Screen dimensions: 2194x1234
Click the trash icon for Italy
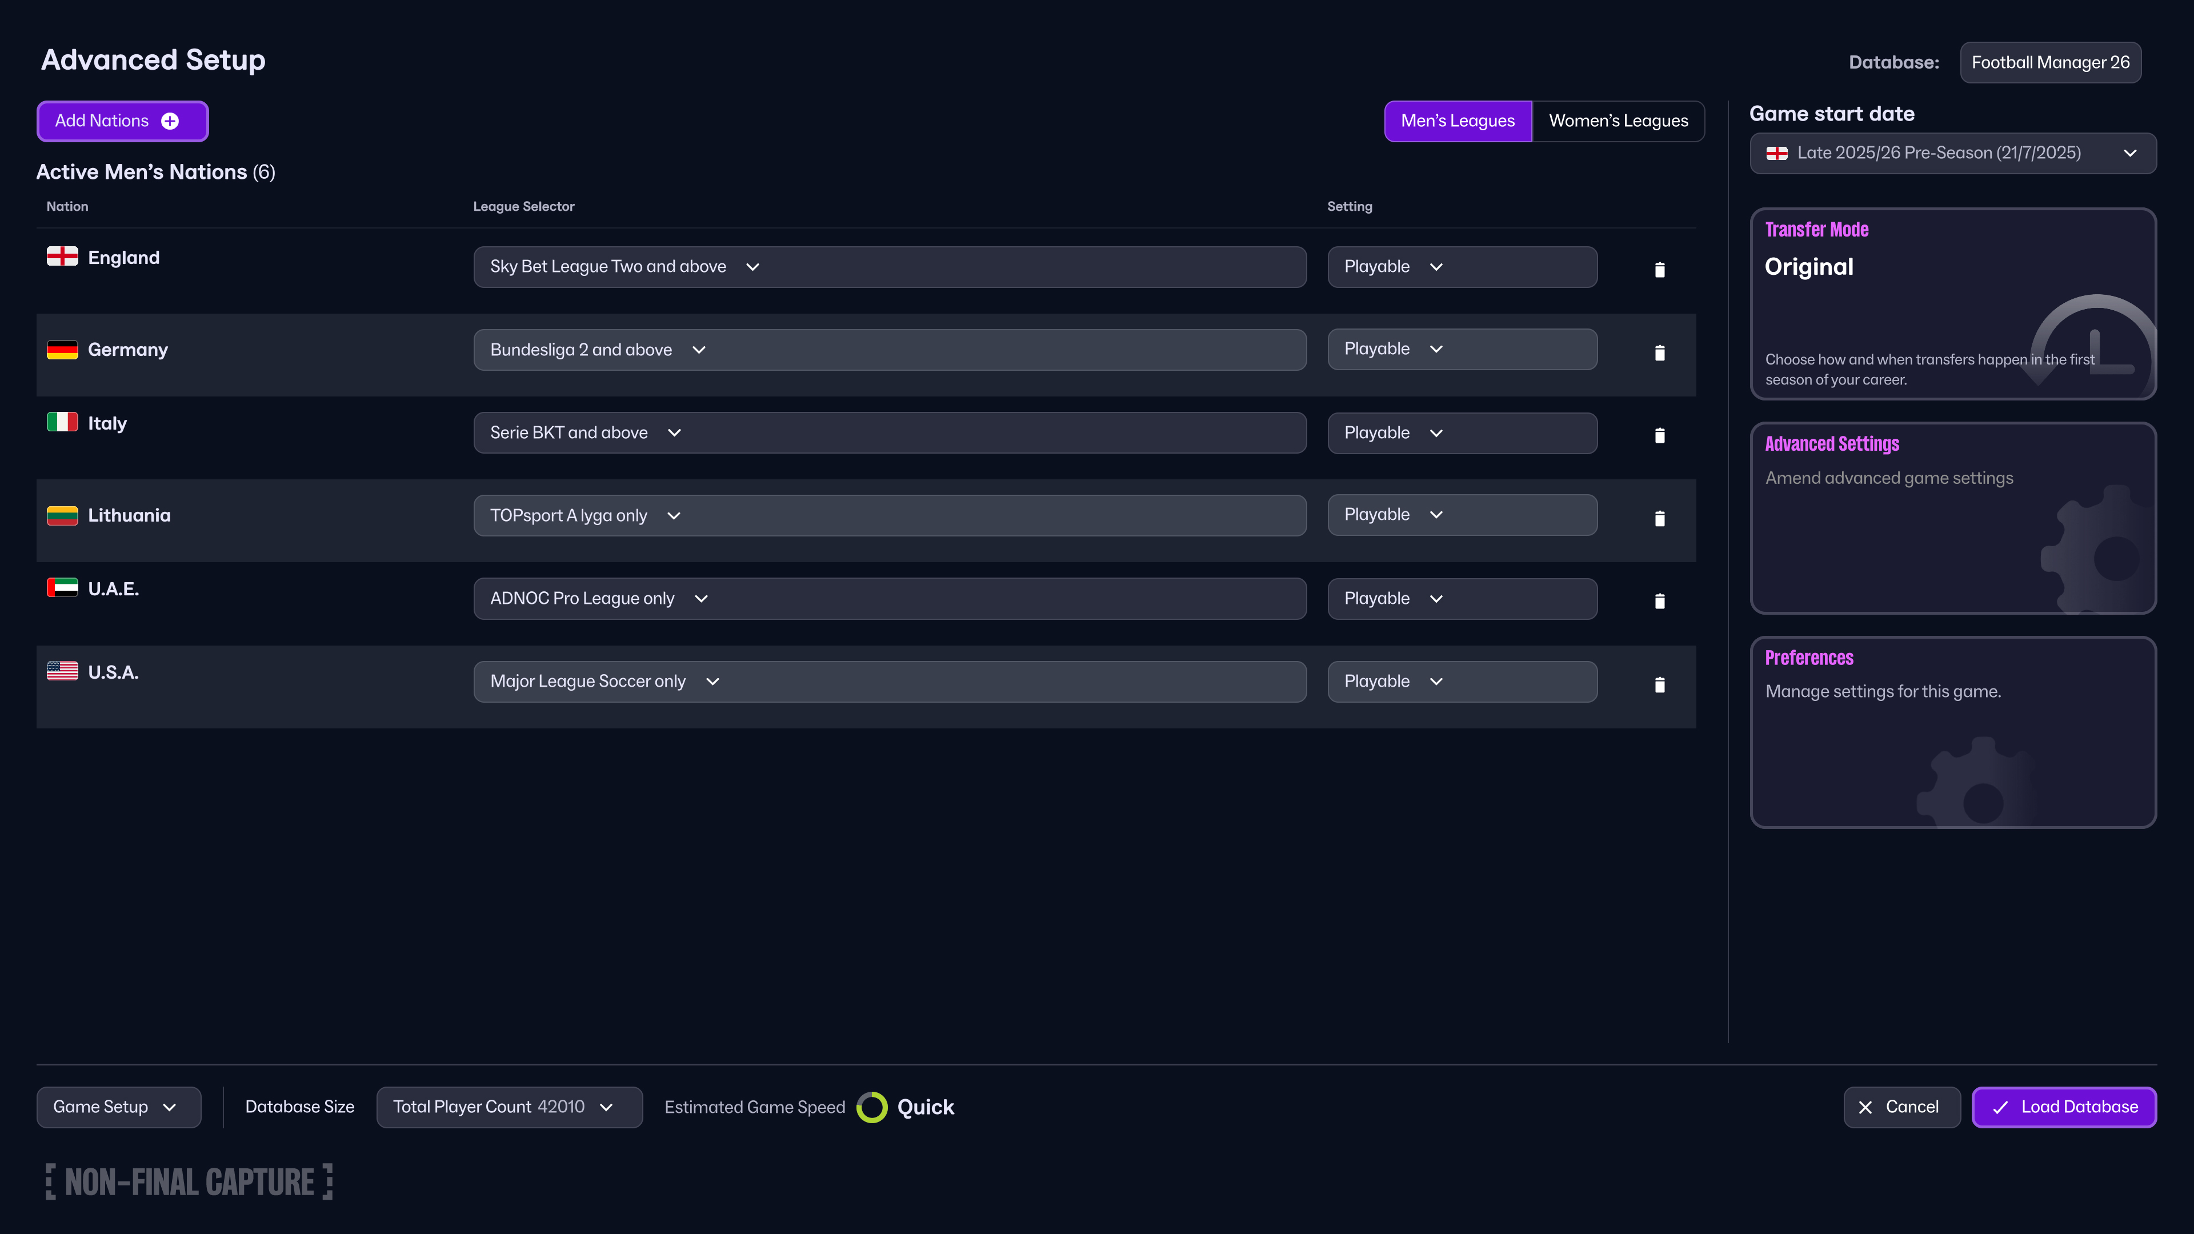click(1659, 435)
